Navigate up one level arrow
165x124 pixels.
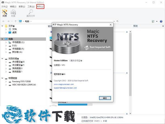coord(16,21)
